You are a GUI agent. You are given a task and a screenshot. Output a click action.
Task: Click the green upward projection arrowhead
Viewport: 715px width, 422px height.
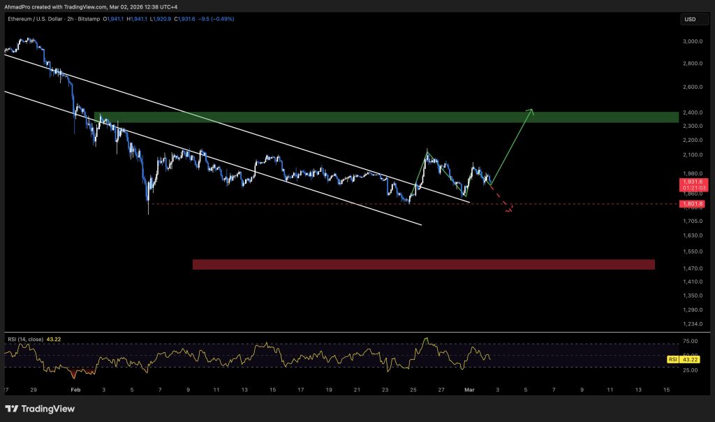click(531, 110)
